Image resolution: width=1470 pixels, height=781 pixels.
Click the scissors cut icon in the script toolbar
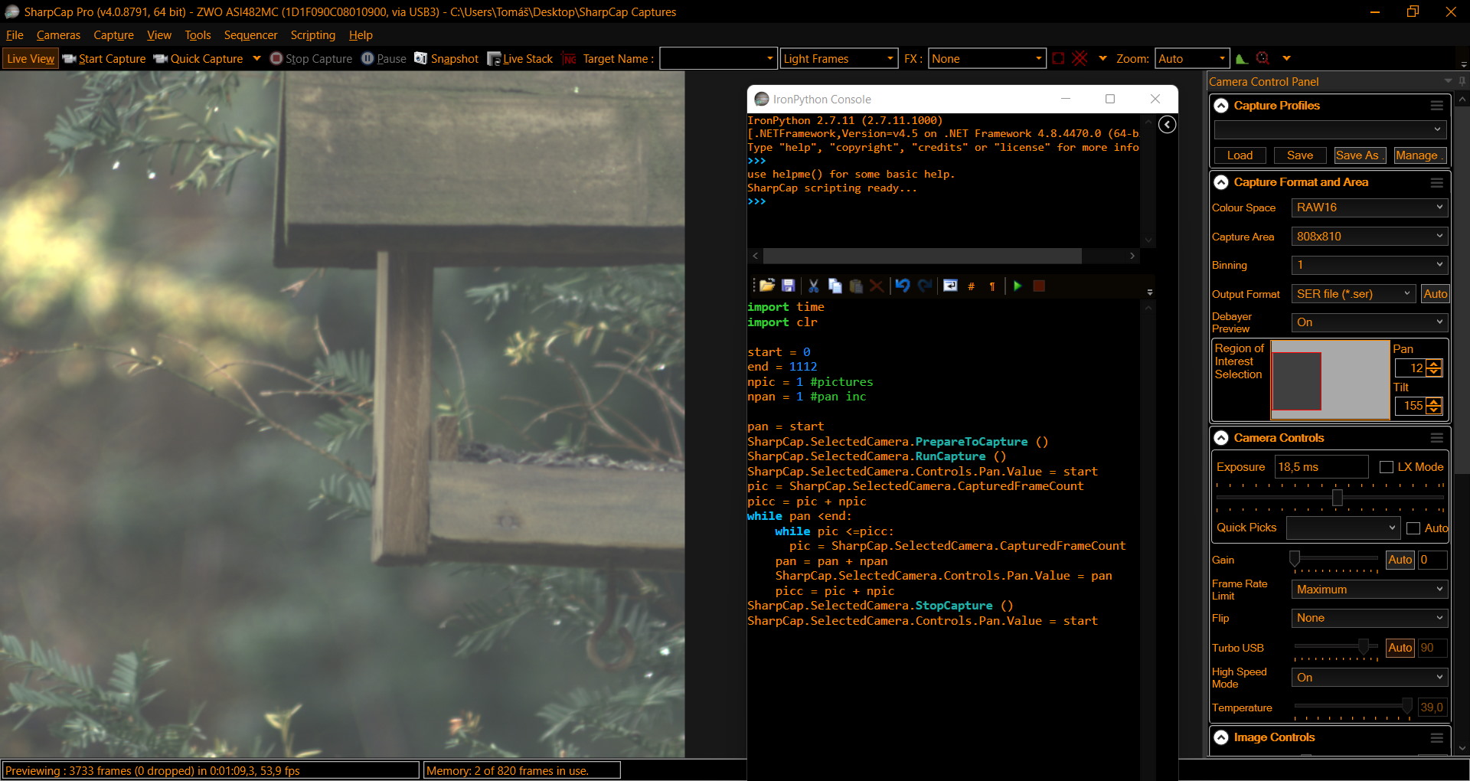813,286
